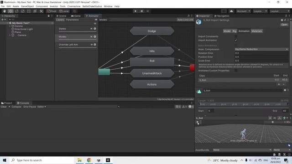The height and width of the screenshot is (164, 292).
Task: Open the Rig import settings tab
Action: (234, 31)
